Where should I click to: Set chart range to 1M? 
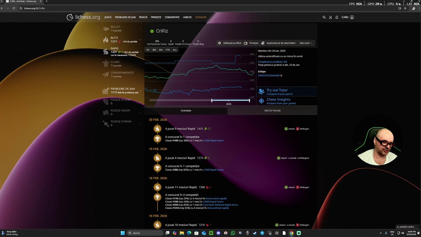point(148,50)
